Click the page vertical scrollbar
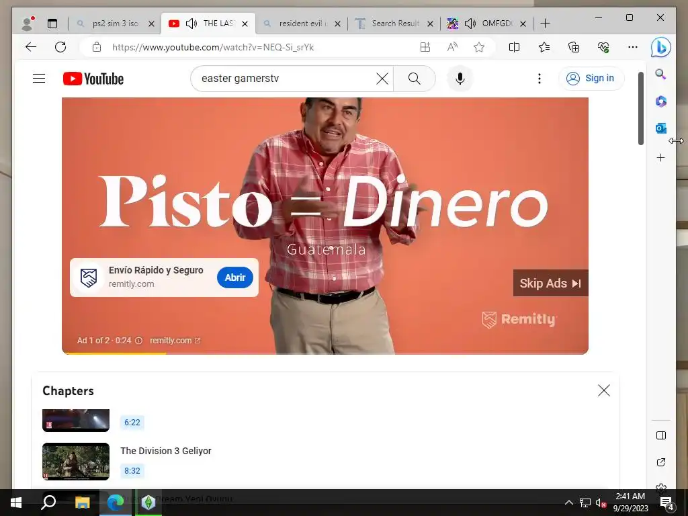The width and height of the screenshot is (688, 516). tap(640, 108)
